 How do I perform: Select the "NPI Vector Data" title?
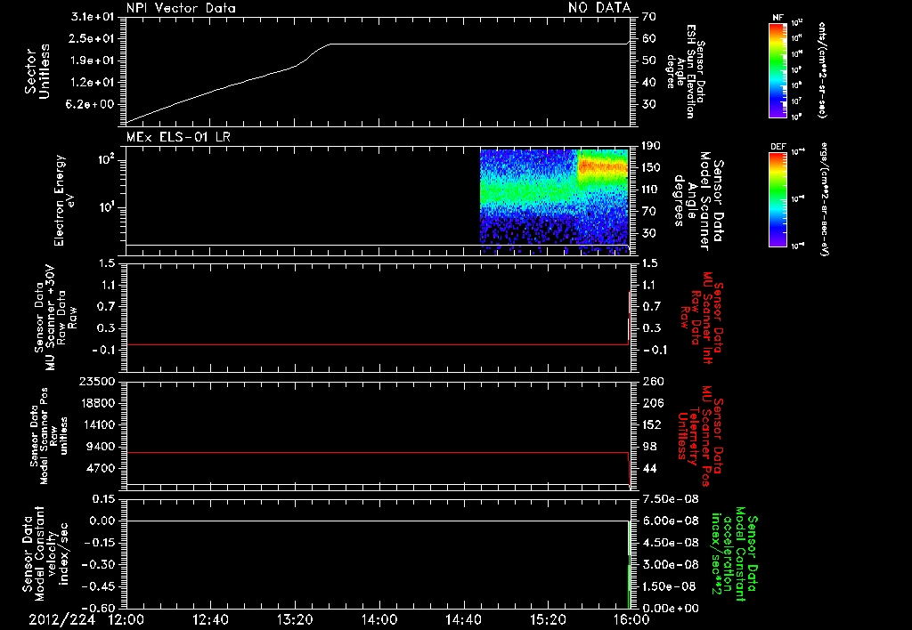(181, 8)
